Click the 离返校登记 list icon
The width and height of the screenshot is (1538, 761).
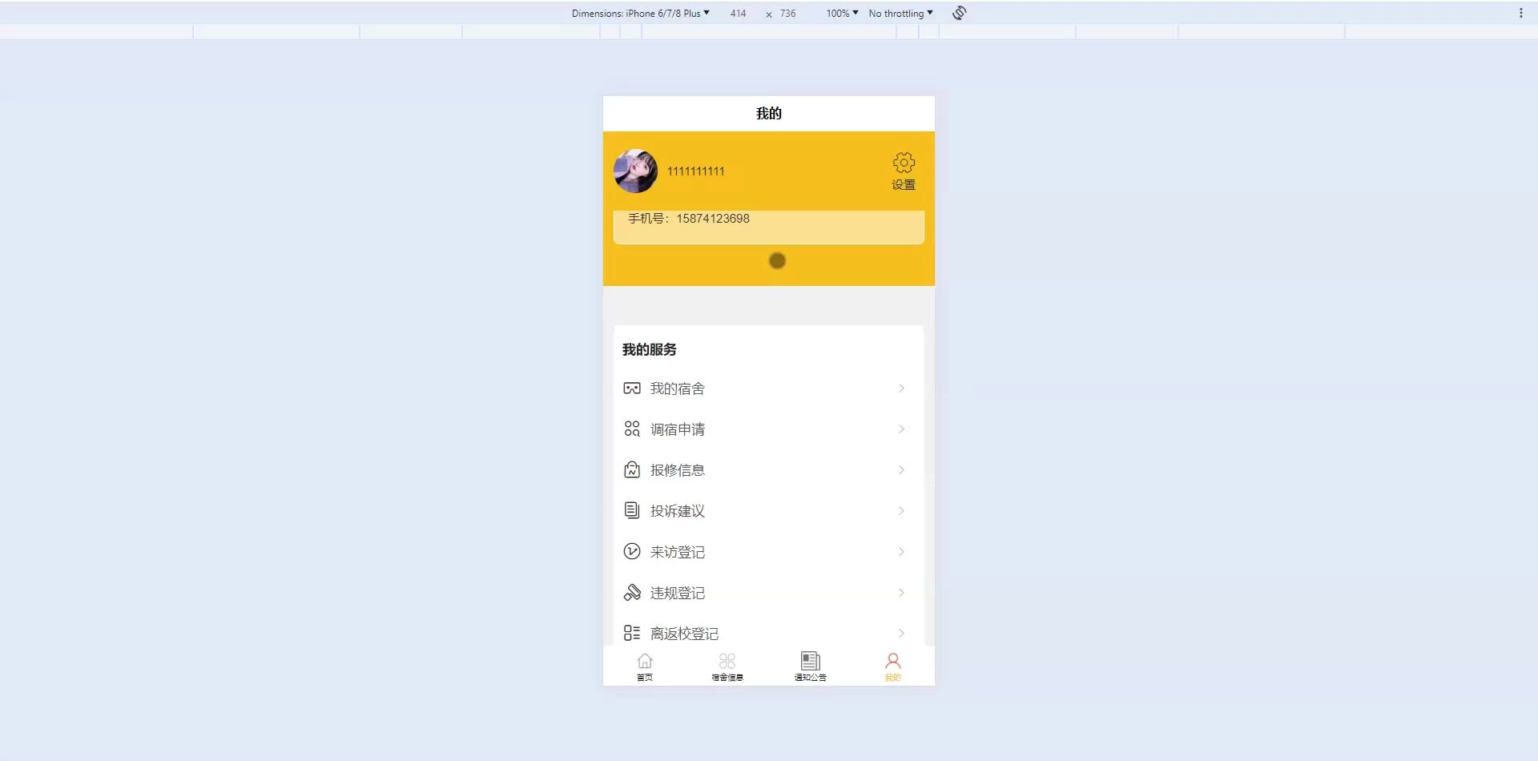pos(632,633)
